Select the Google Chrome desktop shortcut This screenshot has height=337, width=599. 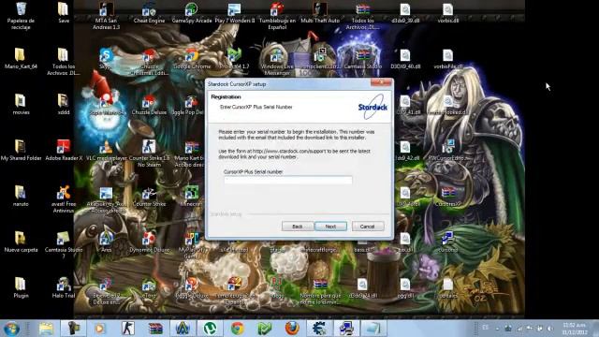(x=191, y=58)
